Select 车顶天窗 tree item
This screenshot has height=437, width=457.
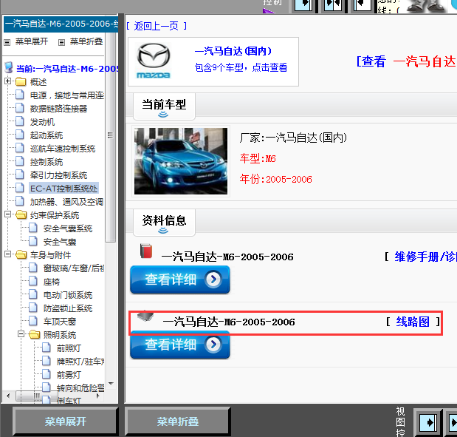pos(60,322)
